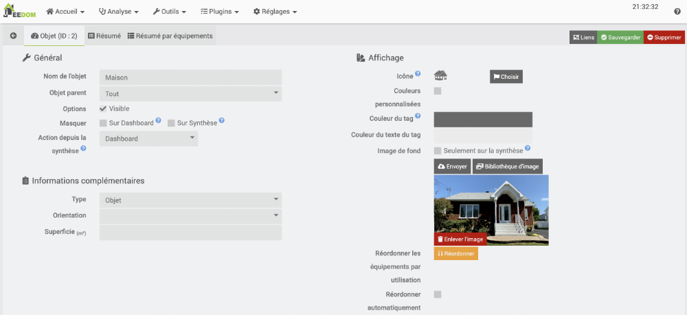
Task: Show the help tooltip for Sur Dashboard
Action: tap(158, 120)
